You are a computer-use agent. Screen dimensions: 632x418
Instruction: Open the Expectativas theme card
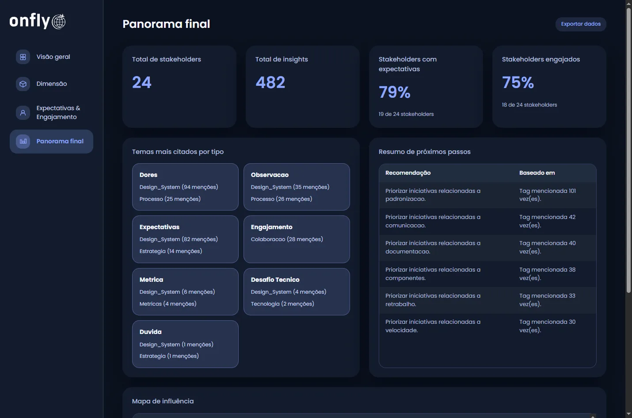tap(185, 239)
